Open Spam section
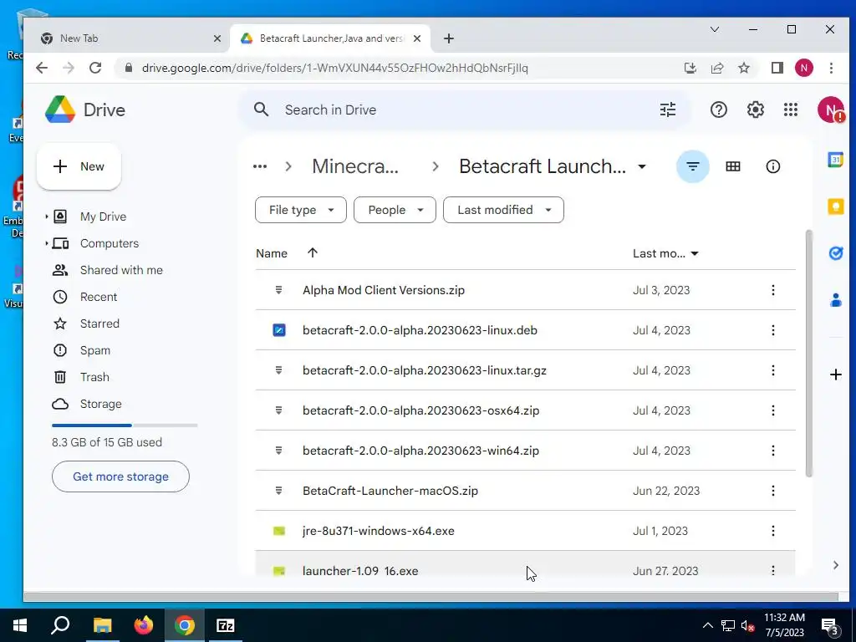The height and width of the screenshot is (642, 856). click(x=95, y=350)
